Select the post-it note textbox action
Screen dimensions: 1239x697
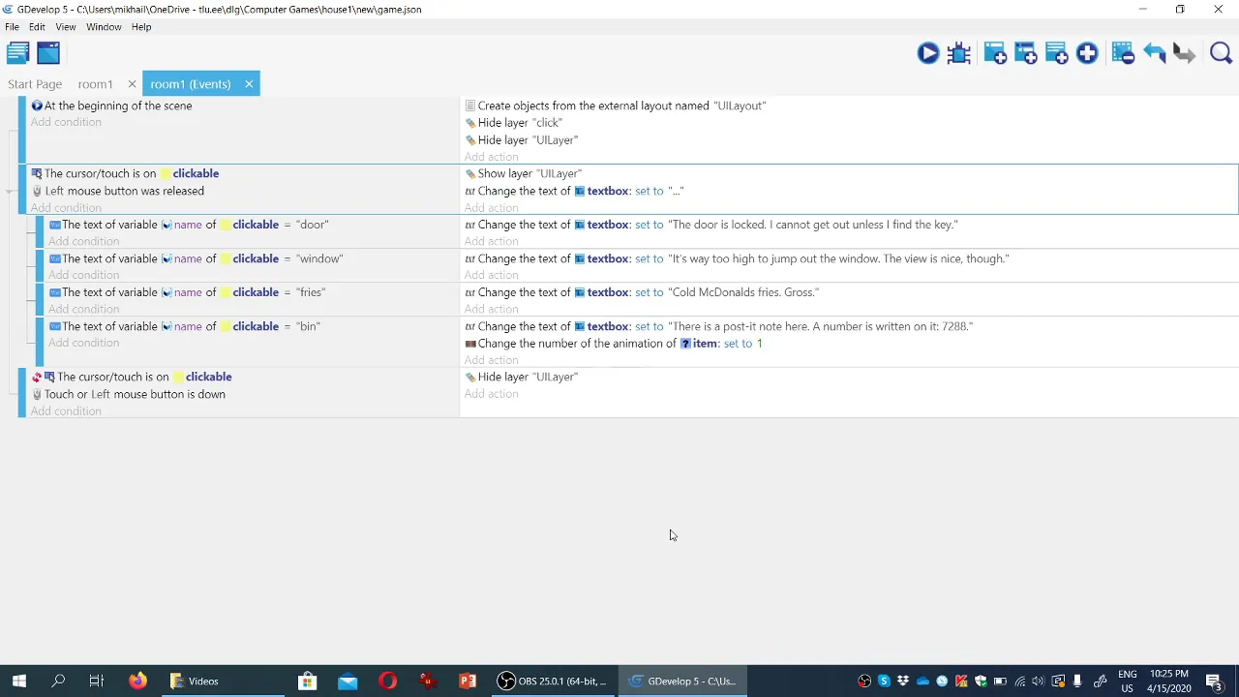tap(719, 326)
